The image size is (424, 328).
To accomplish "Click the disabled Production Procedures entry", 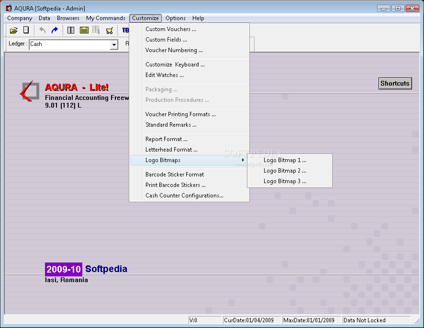I will tap(190, 100).
